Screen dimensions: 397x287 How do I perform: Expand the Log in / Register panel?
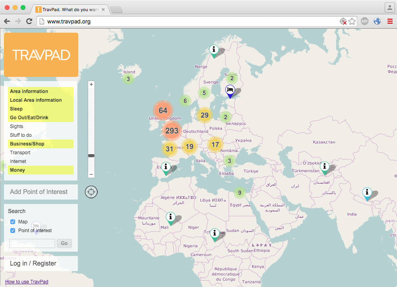pyautogui.click(x=33, y=264)
